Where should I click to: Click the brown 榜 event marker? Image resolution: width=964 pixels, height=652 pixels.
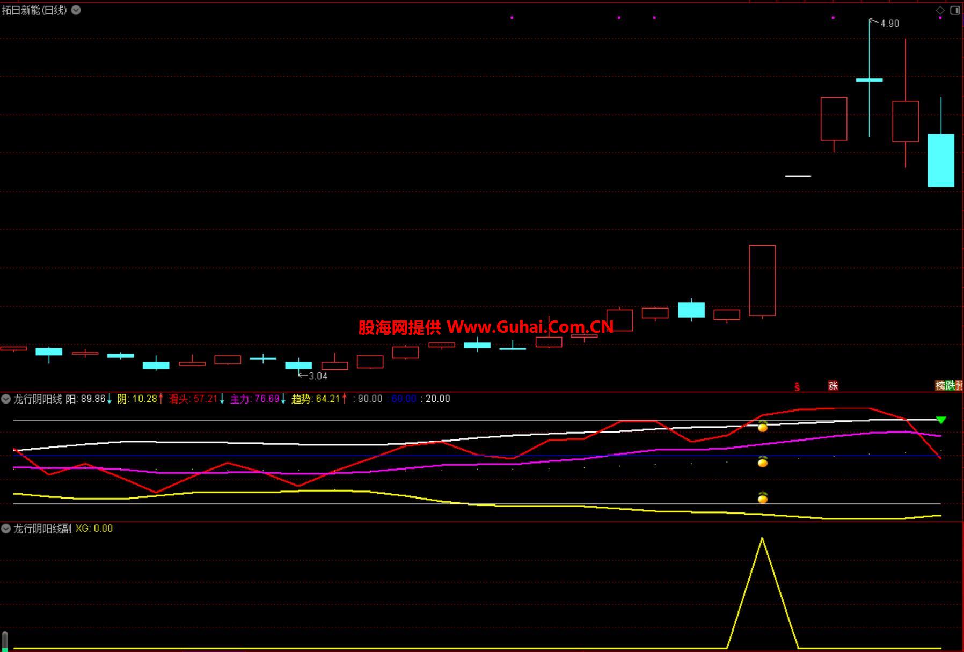(940, 385)
